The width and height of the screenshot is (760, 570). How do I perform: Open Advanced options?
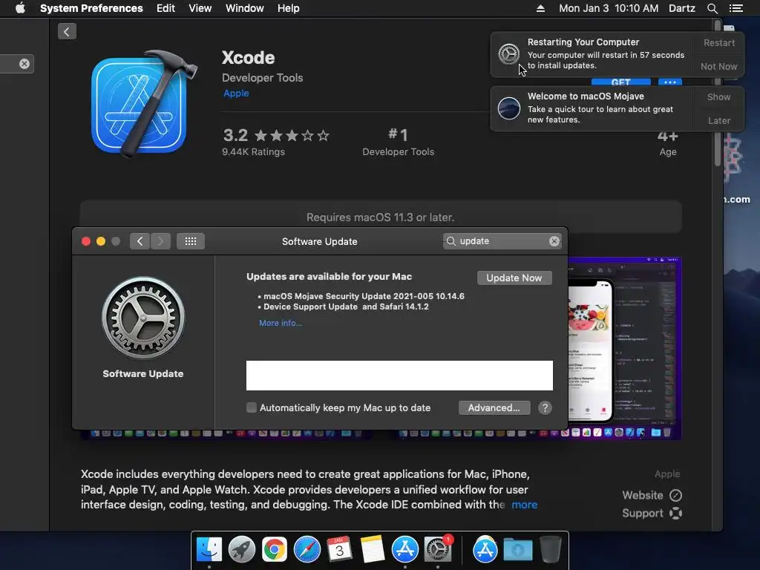click(x=494, y=407)
